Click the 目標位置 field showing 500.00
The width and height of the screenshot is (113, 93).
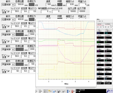[x=20, y=4]
